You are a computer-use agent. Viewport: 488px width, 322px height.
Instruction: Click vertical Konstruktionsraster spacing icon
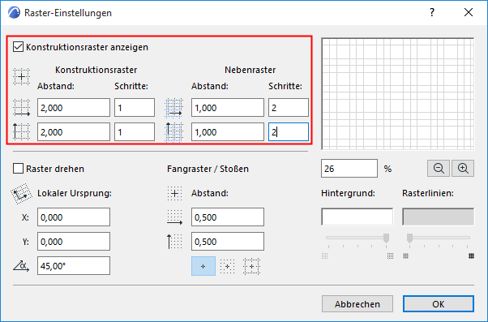tap(21, 132)
